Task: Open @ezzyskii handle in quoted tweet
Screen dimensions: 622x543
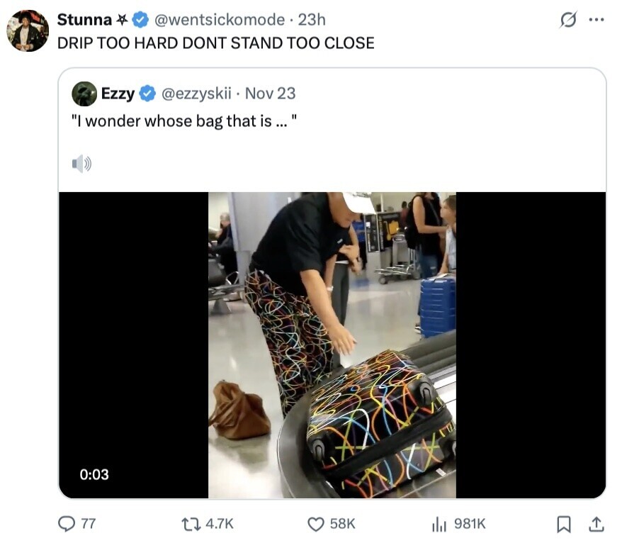Action: pyautogui.click(x=197, y=94)
